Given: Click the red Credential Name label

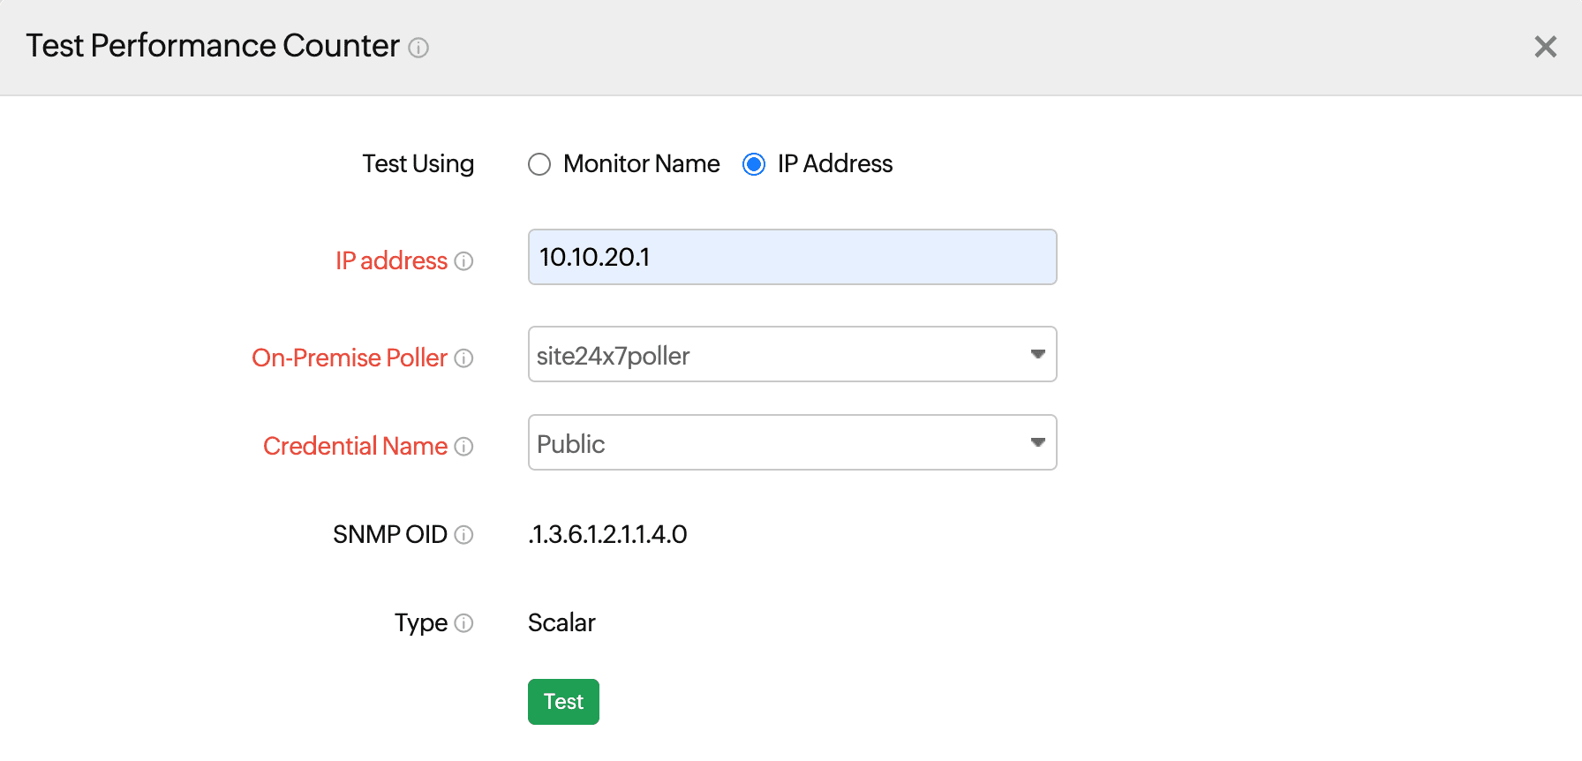Looking at the screenshot, I should [x=355, y=446].
